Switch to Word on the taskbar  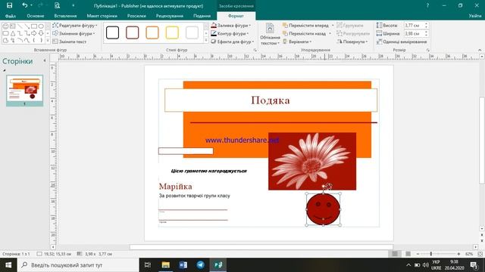[183, 265]
